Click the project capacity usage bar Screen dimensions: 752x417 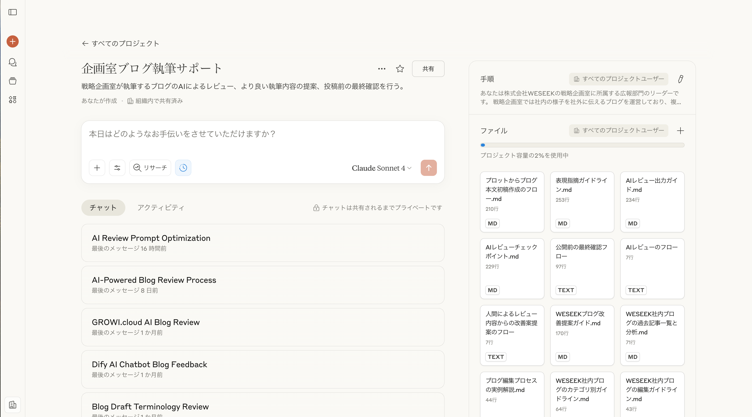coord(582,145)
